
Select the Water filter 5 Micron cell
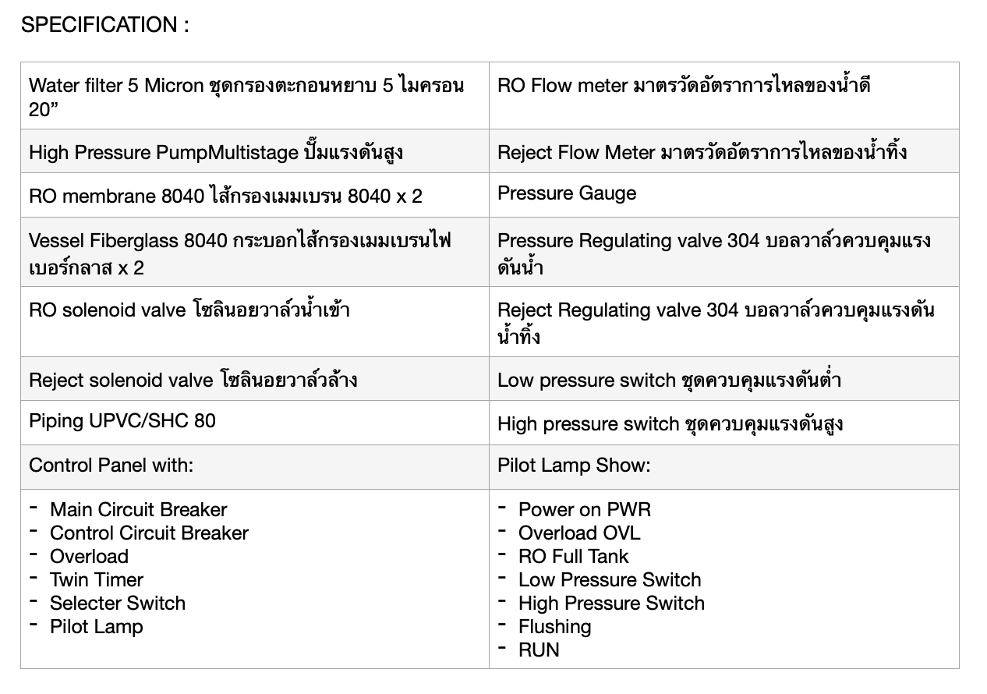[x=255, y=96]
